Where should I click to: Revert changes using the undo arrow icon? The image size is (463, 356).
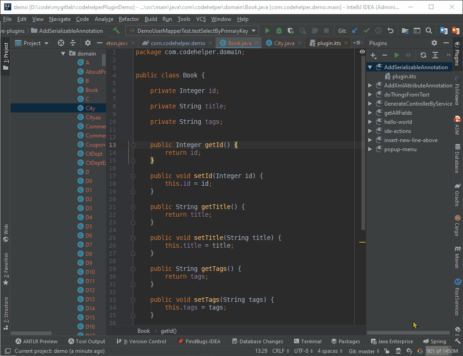[x=390, y=31]
